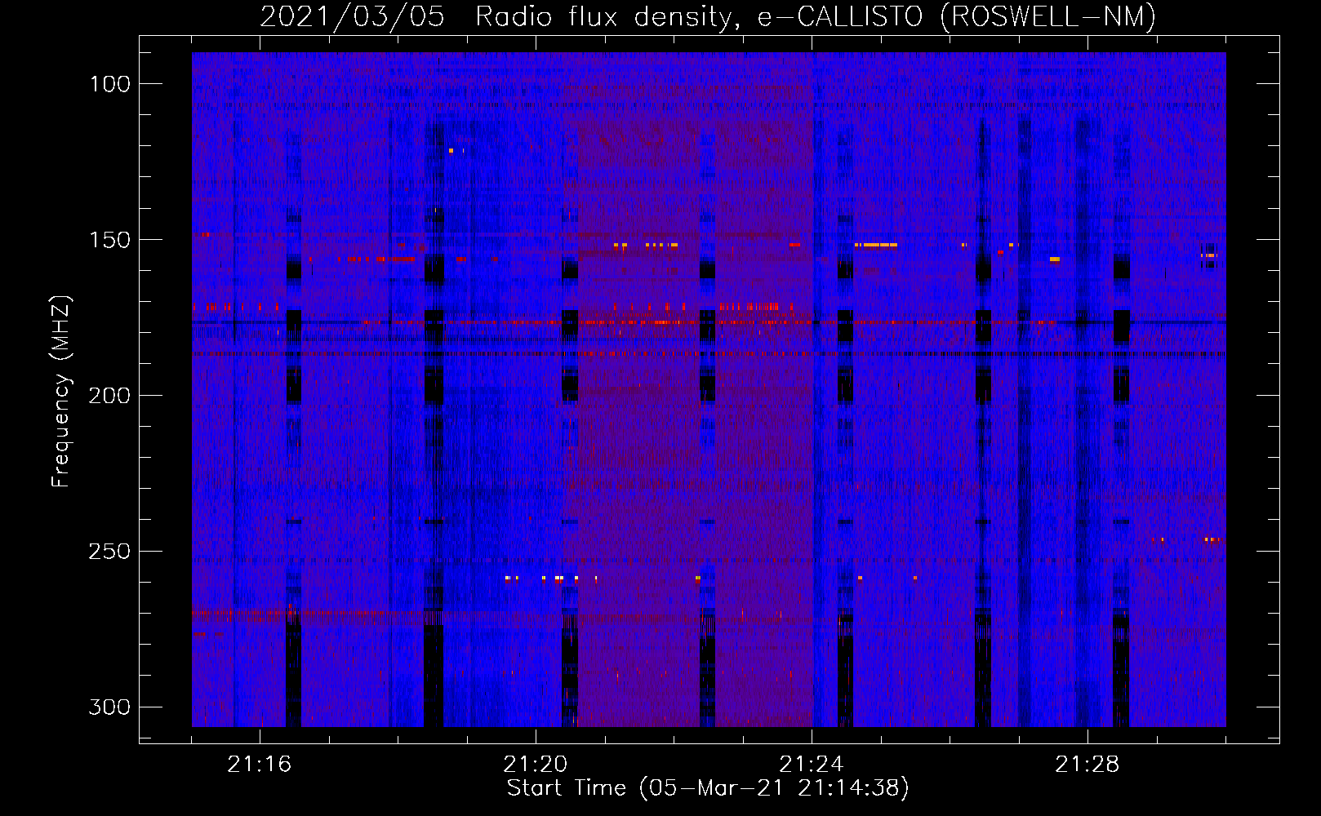Click the '21:20' time tick label
This screenshot has width=1321, height=816.
coord(536,765)
